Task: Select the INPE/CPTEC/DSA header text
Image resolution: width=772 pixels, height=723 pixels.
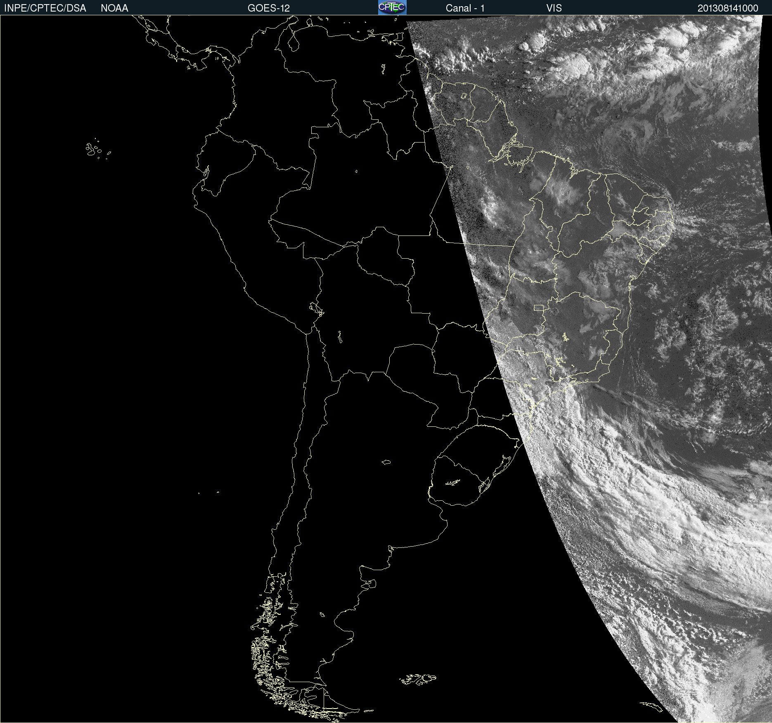Action: [x=45, y=8]
